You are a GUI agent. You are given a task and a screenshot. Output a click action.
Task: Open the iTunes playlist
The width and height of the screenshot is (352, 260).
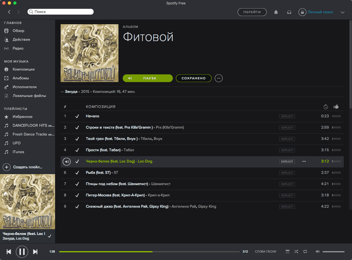point(18,152)
